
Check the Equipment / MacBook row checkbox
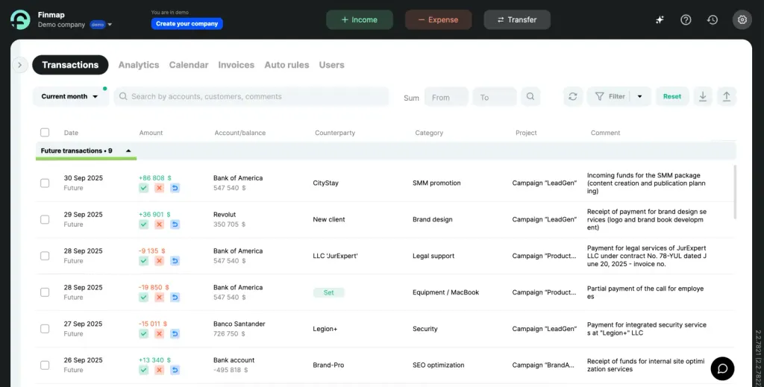45,292
